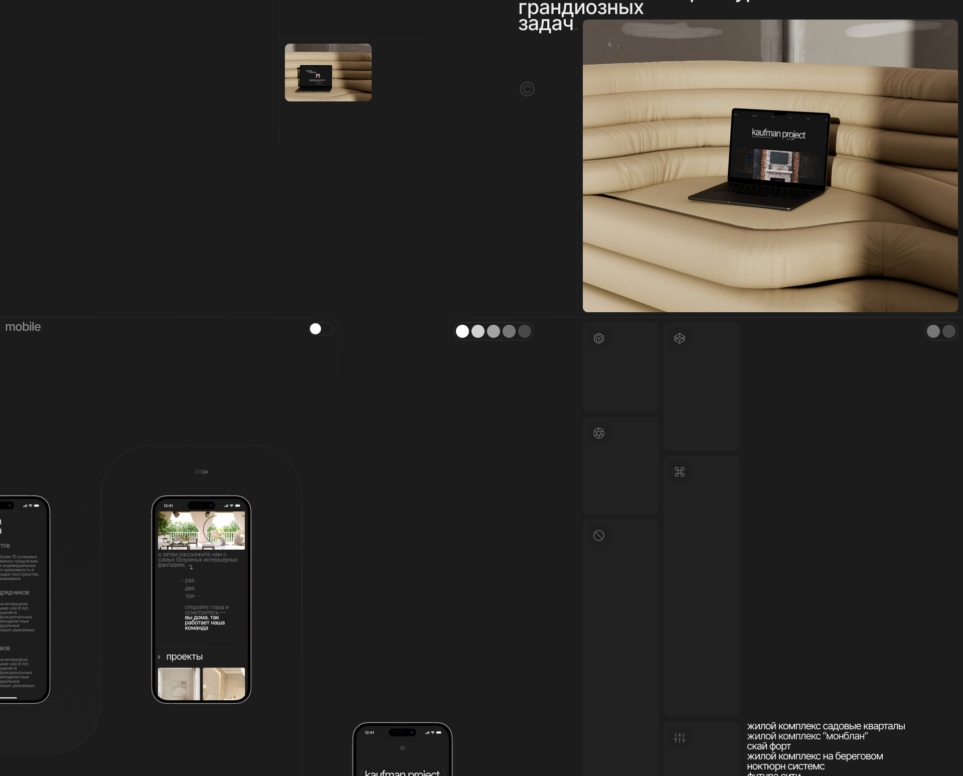Click the sliders adjustment icon
Image resolution: width=963 pixels, height=776 pixels.
point(680,738)
